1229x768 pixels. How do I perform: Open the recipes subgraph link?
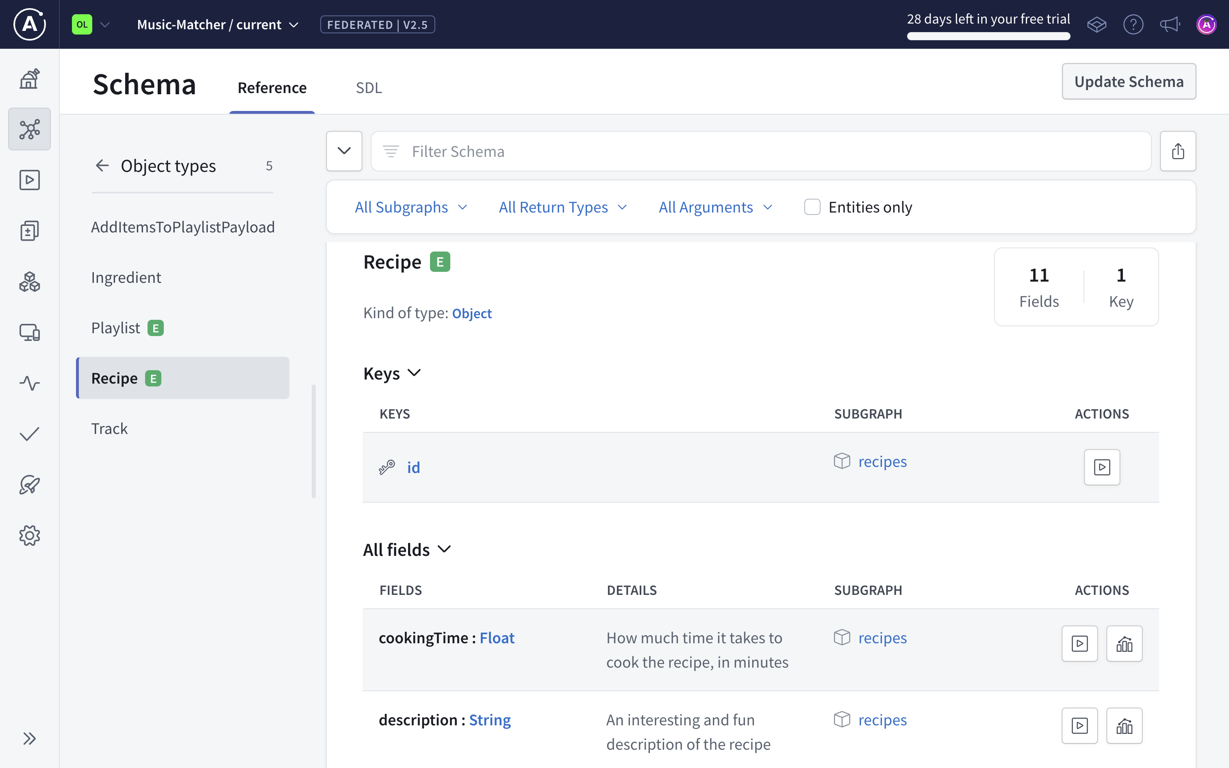point(882,461)
